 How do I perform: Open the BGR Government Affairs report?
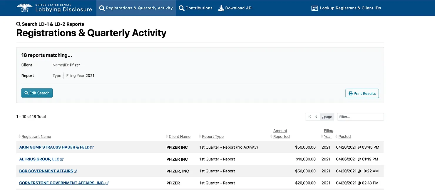tap(46, 171)
